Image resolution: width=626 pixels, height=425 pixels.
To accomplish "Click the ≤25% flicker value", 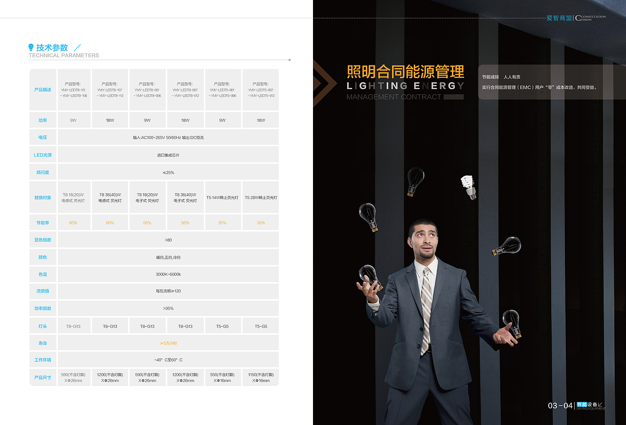I will (x=168, y=173).
